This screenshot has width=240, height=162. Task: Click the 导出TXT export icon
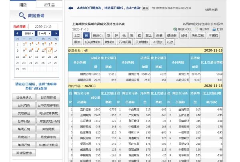196,29
